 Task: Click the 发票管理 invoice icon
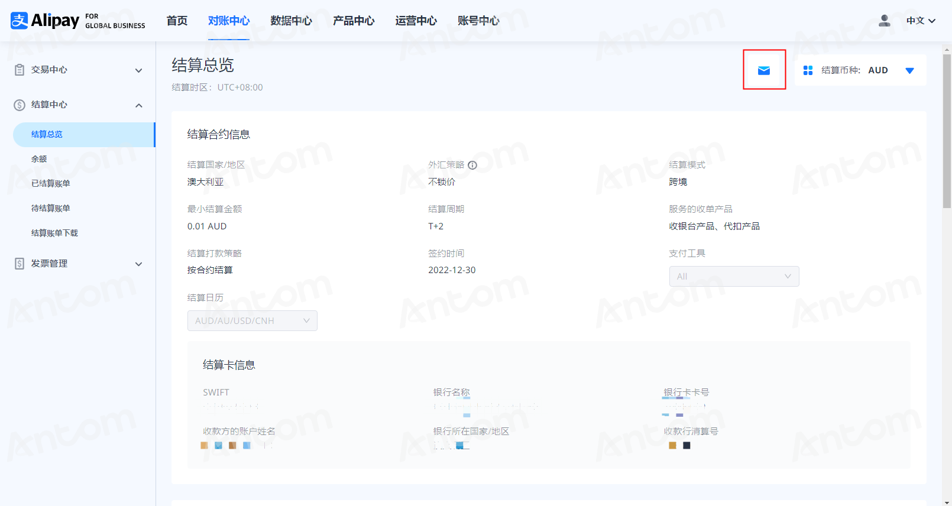(x=20, y=264)
